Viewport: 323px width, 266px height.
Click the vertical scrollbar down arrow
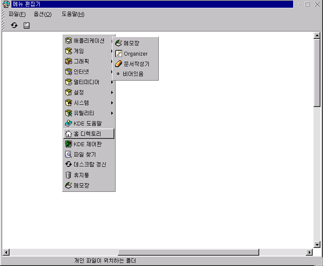317,244
